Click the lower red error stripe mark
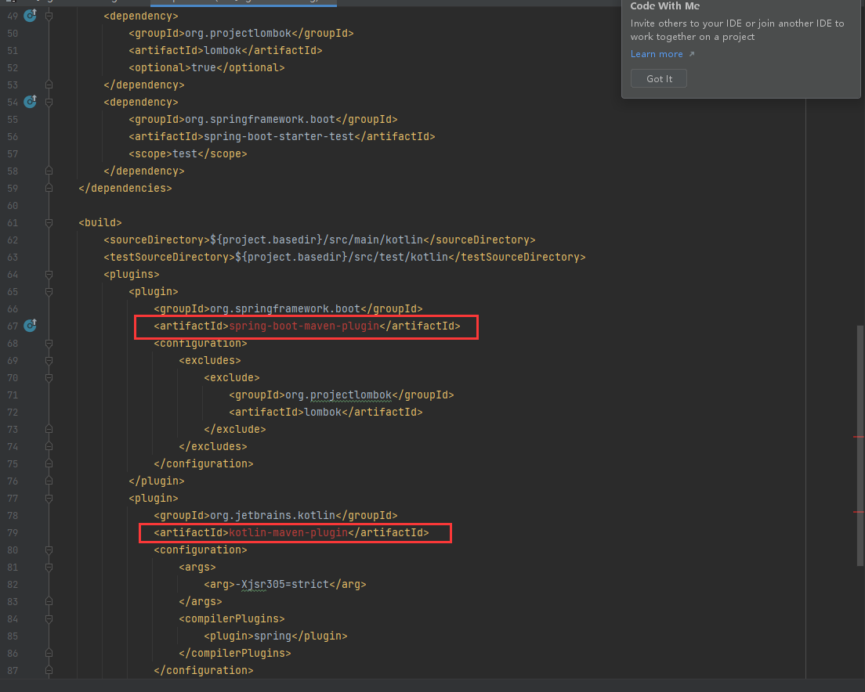This screenshot has width=865, height=692. point(859,512)
